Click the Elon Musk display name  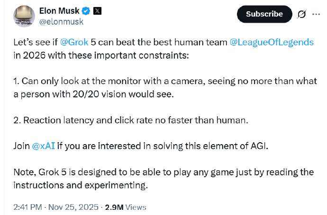pyautogui.click(x=59, y=10)
